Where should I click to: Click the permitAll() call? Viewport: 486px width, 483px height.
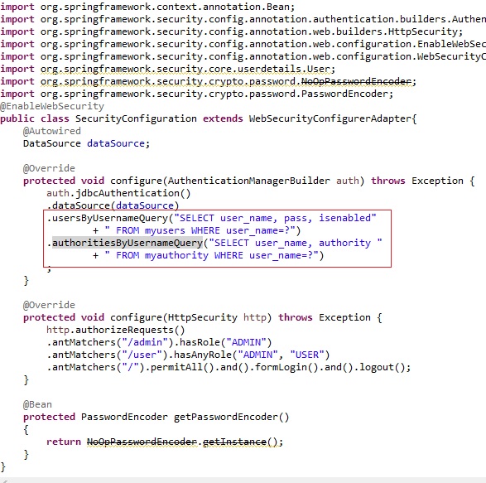[x=182, y=367]
